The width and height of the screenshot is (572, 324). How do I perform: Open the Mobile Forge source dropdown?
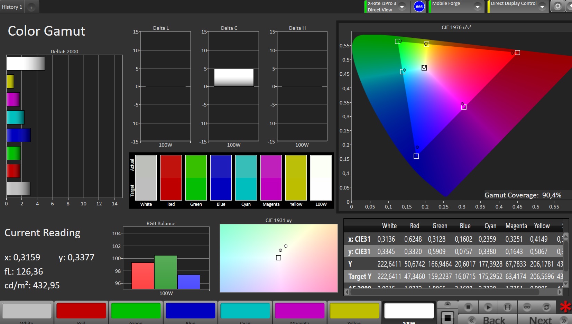pyautogui.click(x=478, y=7)
